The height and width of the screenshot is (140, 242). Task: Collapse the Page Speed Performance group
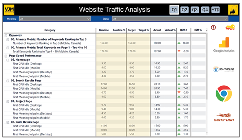[6, 56]
